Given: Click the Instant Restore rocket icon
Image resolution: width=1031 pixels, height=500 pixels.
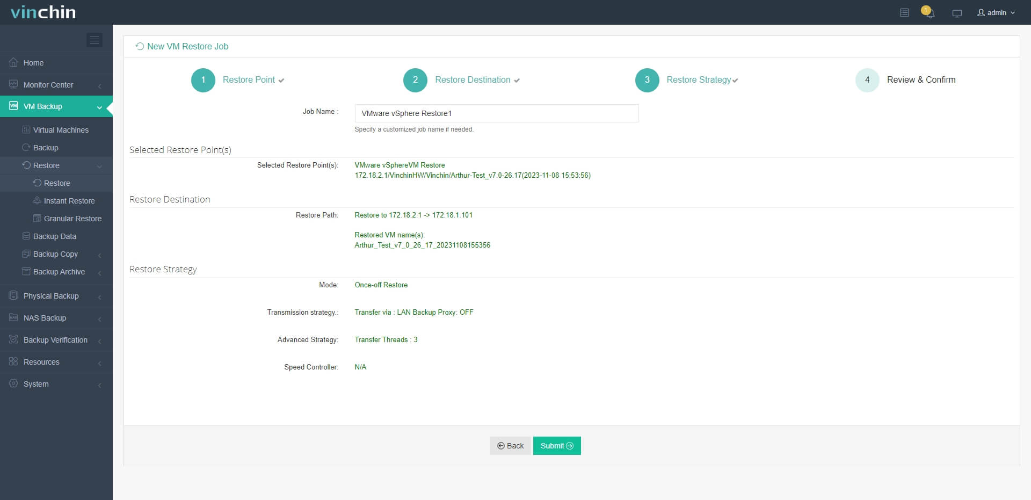Looking at the screenshot, I should tap(37, 200).
